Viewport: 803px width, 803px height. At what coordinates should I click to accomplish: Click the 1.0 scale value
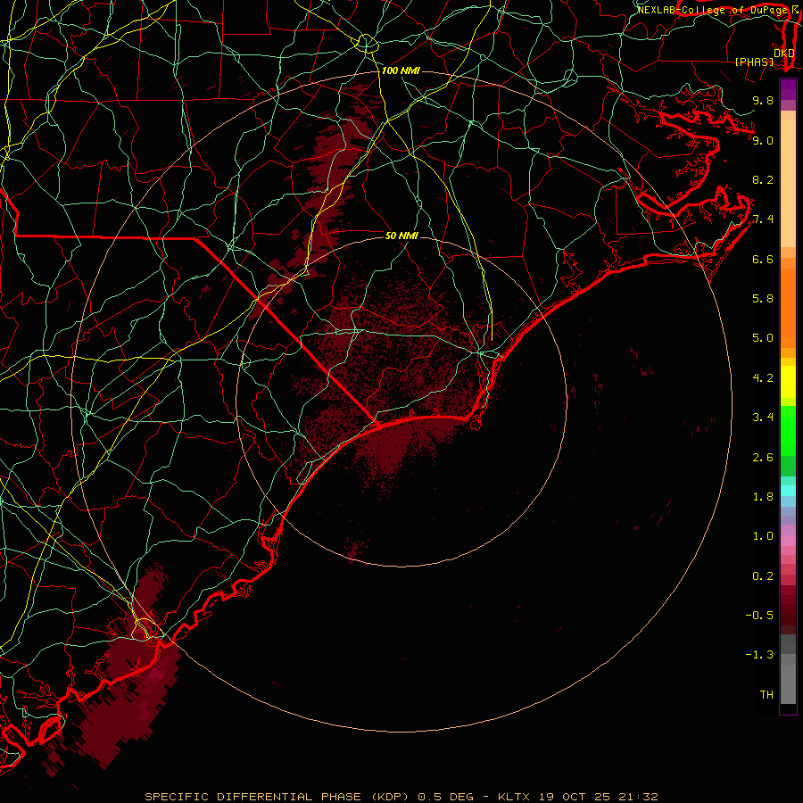tap(763, 536)
